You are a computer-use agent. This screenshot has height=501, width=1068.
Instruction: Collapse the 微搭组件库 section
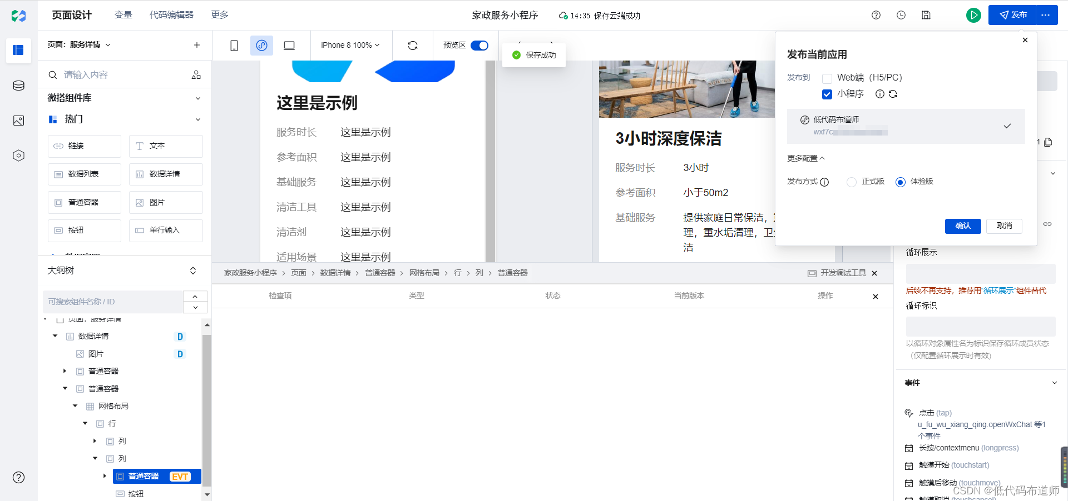(198, 98)
